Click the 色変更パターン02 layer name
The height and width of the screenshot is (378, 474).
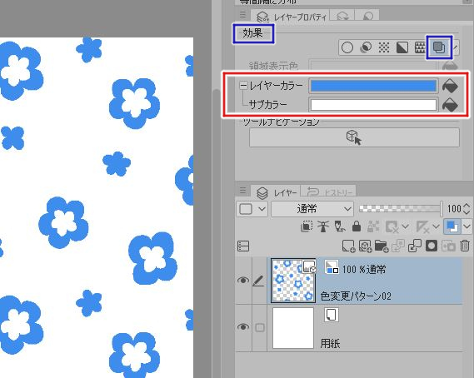click(x=356, y=296)
